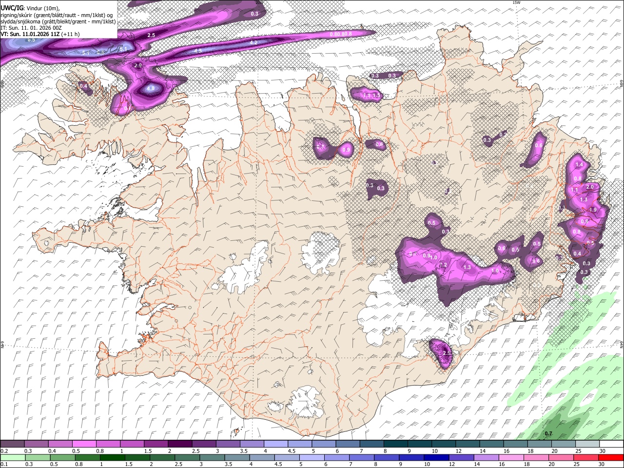Click the 4.8 precipitation value near the Westfjords
The image size is (624, 468).
(150, 88)
